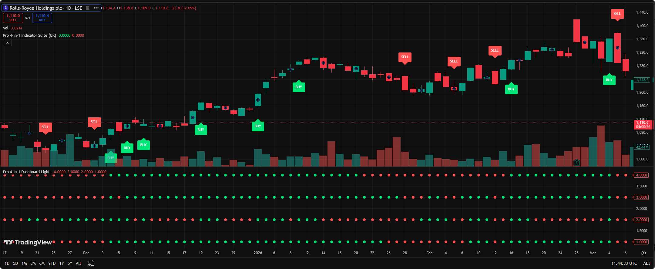
Task: Open timezone menu showing 11:44:33 UTC
Action: (624, 263)
